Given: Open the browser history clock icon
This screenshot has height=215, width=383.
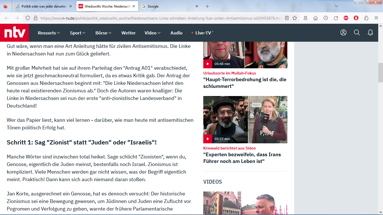Looking at the screenshot, I should tap(326, 18).
